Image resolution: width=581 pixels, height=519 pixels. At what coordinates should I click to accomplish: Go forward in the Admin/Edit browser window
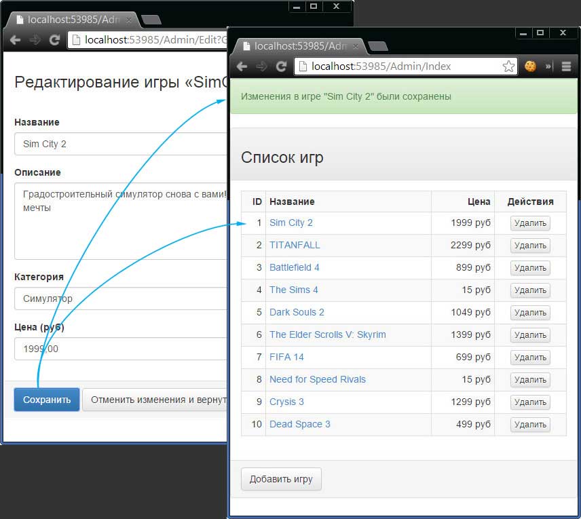coord(35,40)
